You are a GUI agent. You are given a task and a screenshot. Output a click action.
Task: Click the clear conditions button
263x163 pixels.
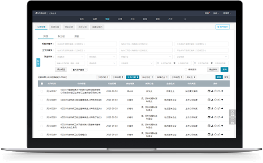point(213,69)
